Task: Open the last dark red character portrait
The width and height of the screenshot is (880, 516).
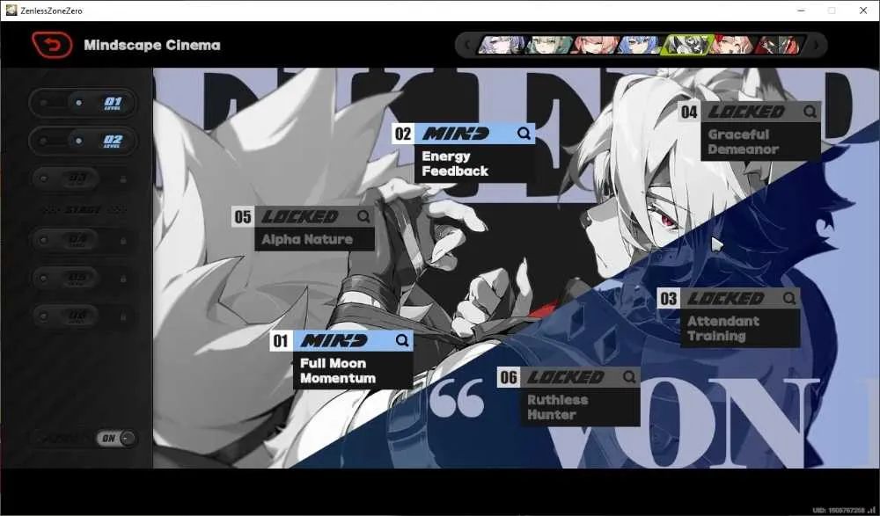Action: (780, 45)
